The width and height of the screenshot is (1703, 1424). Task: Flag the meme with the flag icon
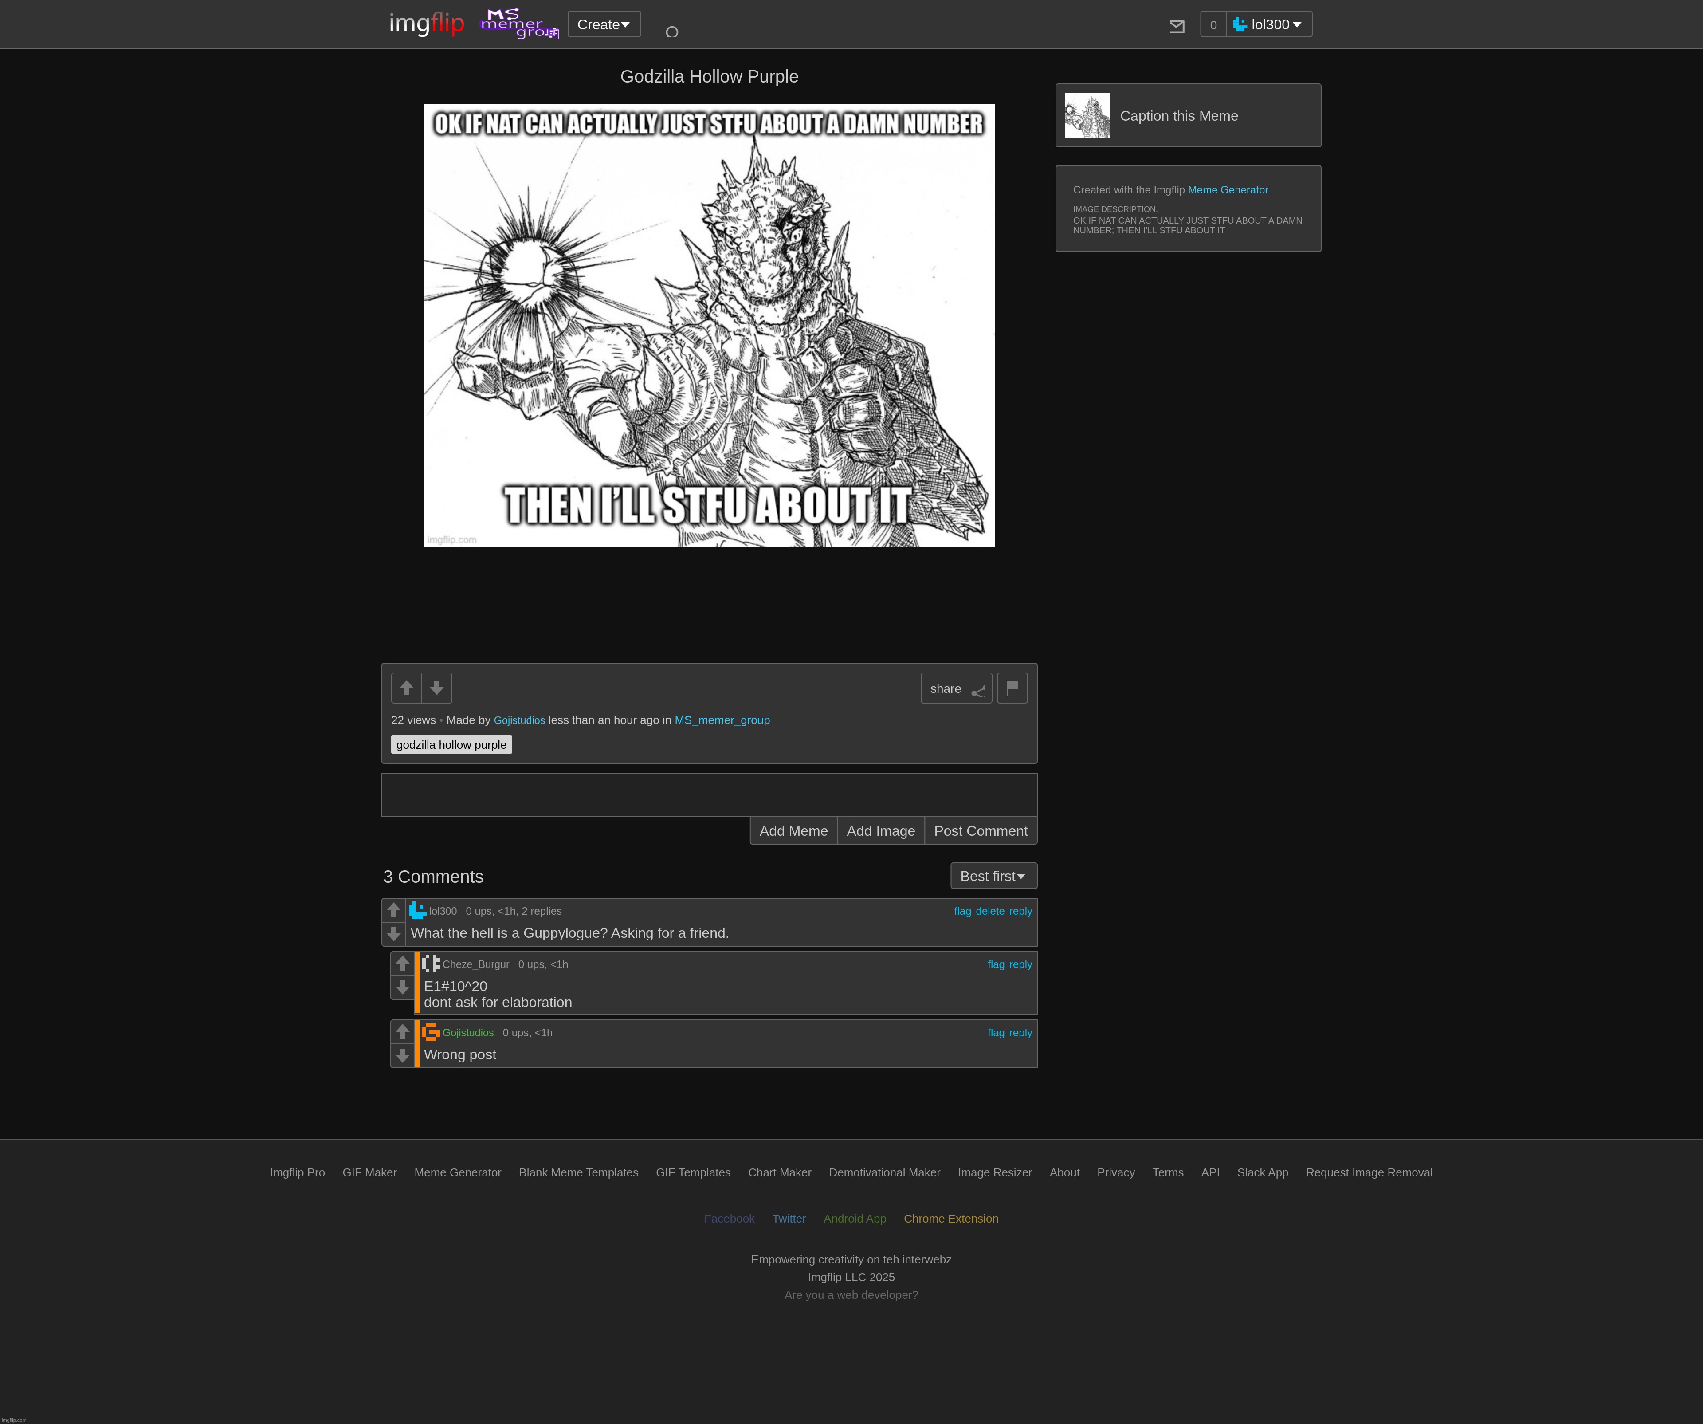[1012, 688]
